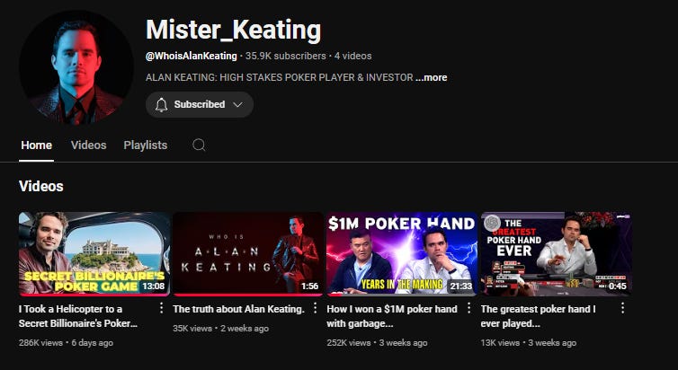Play The Greatest Poker Hand Ever thumbnail
Viewport: 678px width, 370px height.
[556, 253]
